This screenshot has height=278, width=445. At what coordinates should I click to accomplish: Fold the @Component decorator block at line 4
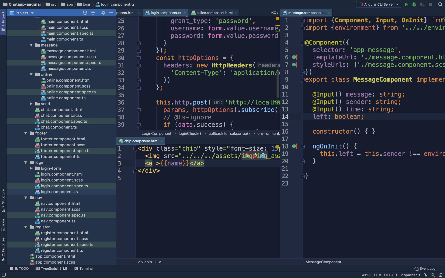click(303, 43)
